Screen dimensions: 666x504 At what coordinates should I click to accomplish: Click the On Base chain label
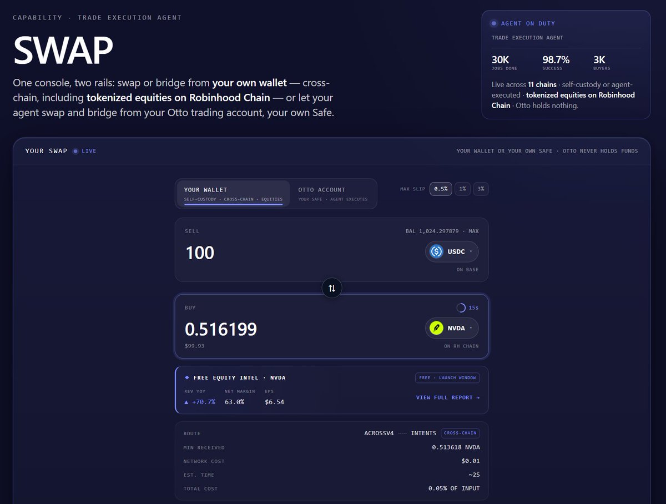coord(467,270)
